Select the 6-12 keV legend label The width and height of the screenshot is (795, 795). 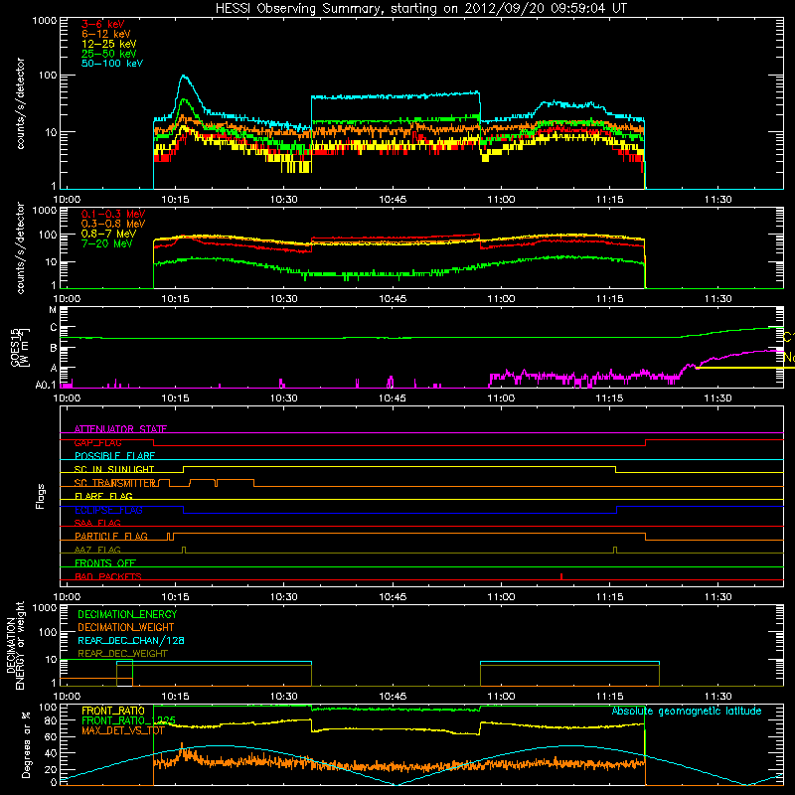point(106,34)
